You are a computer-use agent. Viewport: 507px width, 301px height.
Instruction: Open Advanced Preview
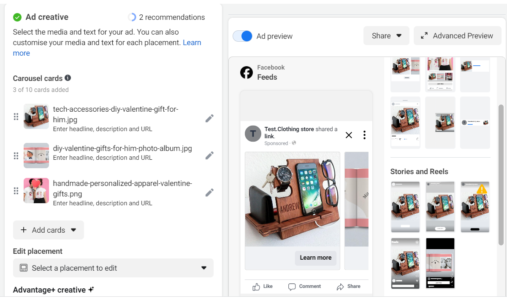pos(457,36)
